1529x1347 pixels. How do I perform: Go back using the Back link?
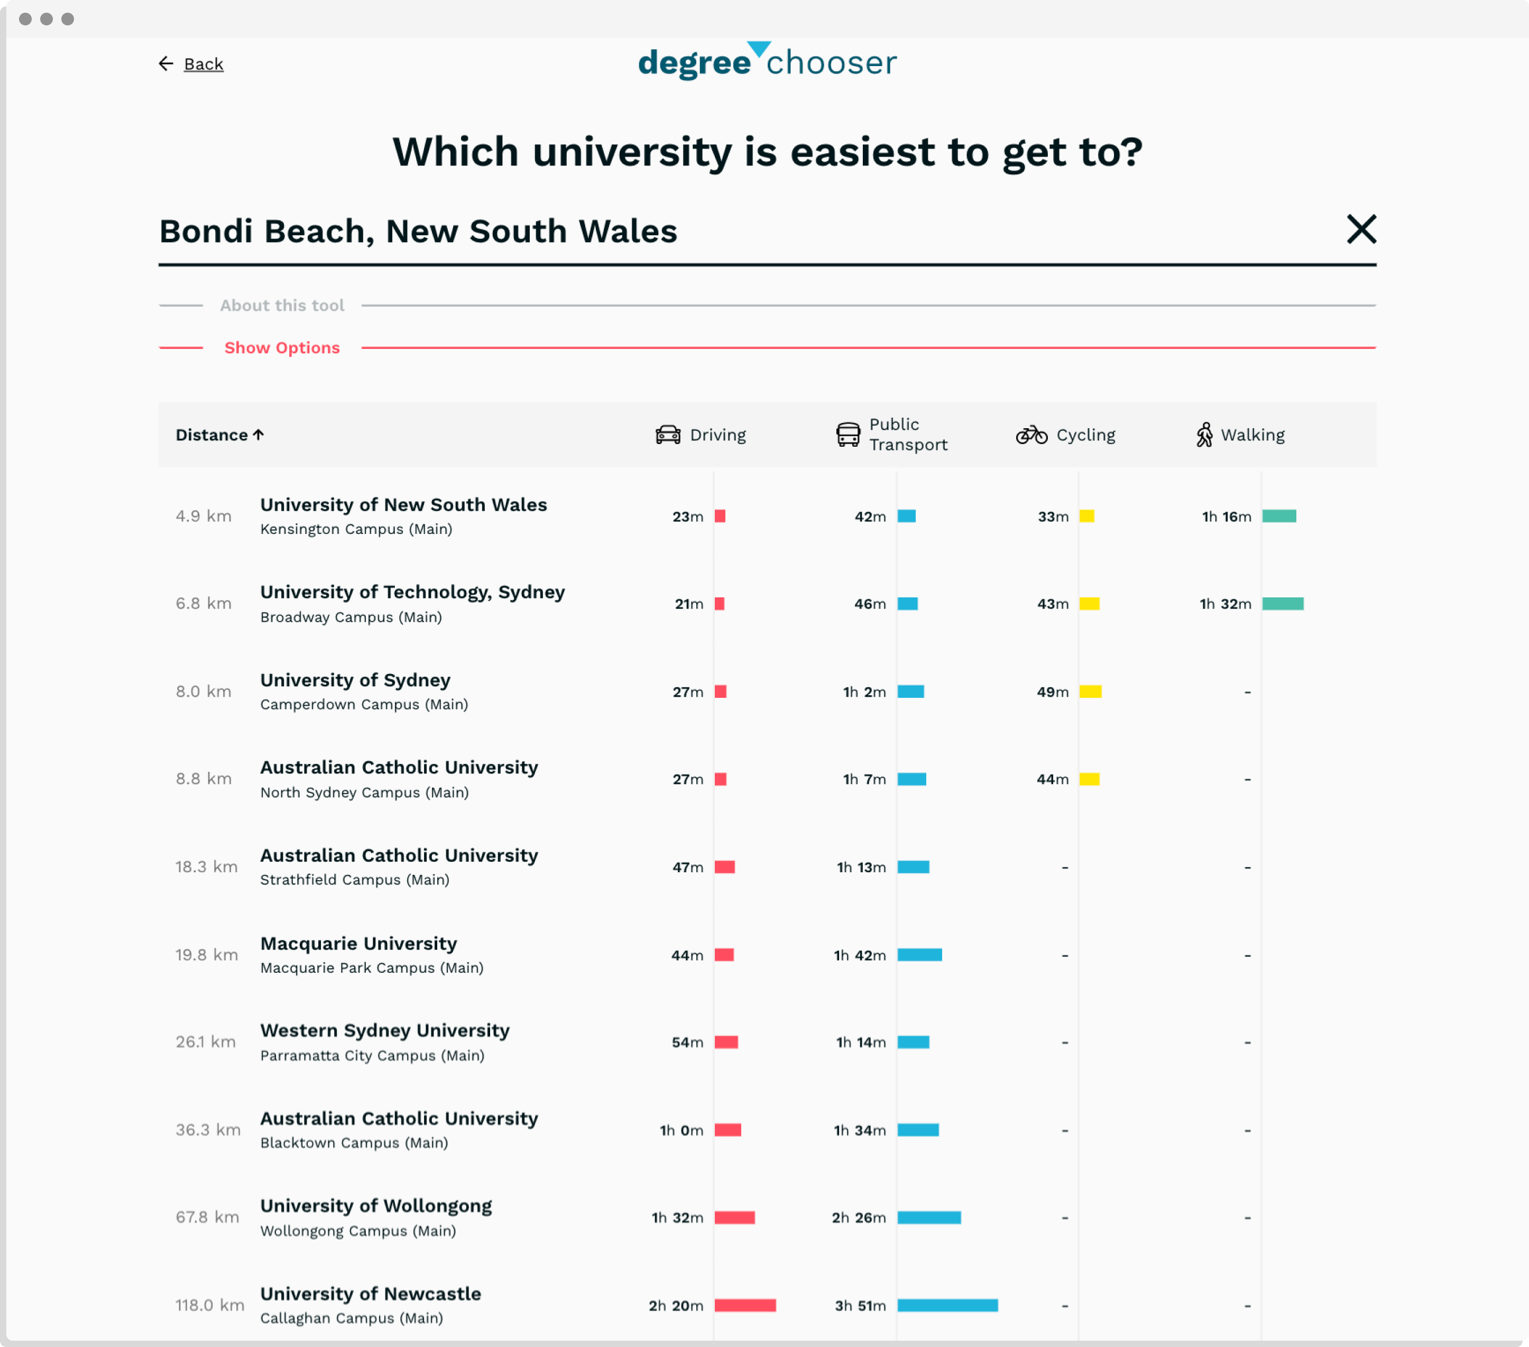coord(204,64)
